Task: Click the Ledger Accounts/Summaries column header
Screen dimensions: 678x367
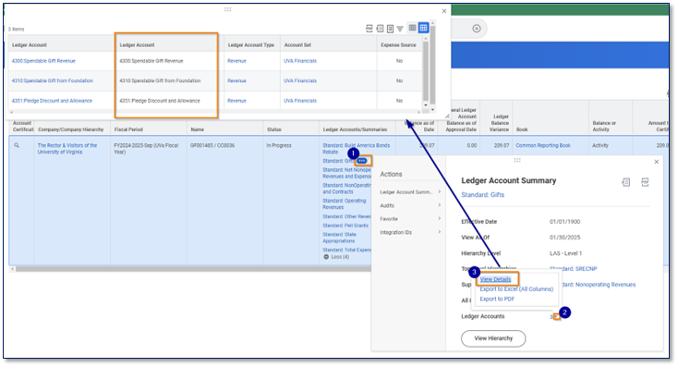Action: (355, 129)
